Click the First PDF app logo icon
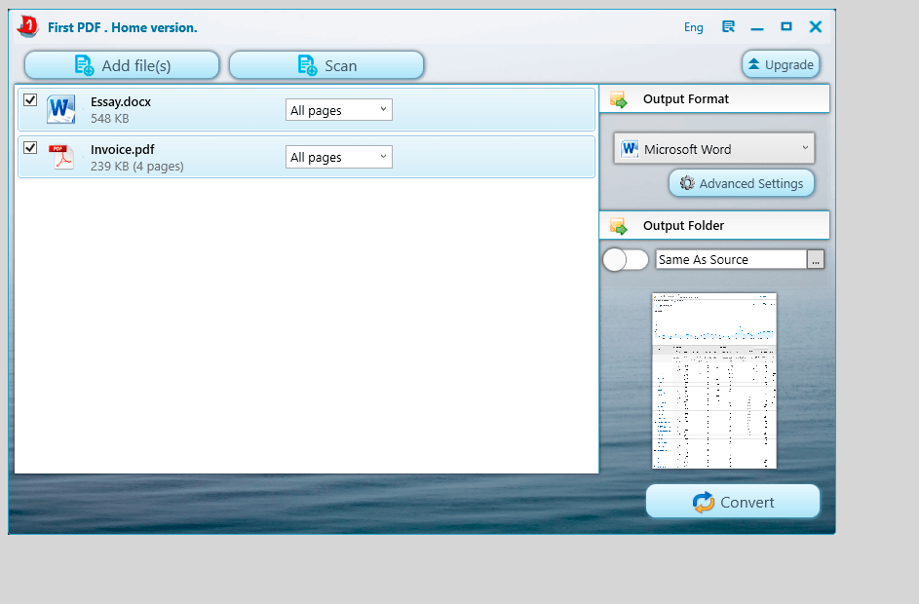Image resolution: width=919 pixels, height=604 pixels. pos(27,26)
